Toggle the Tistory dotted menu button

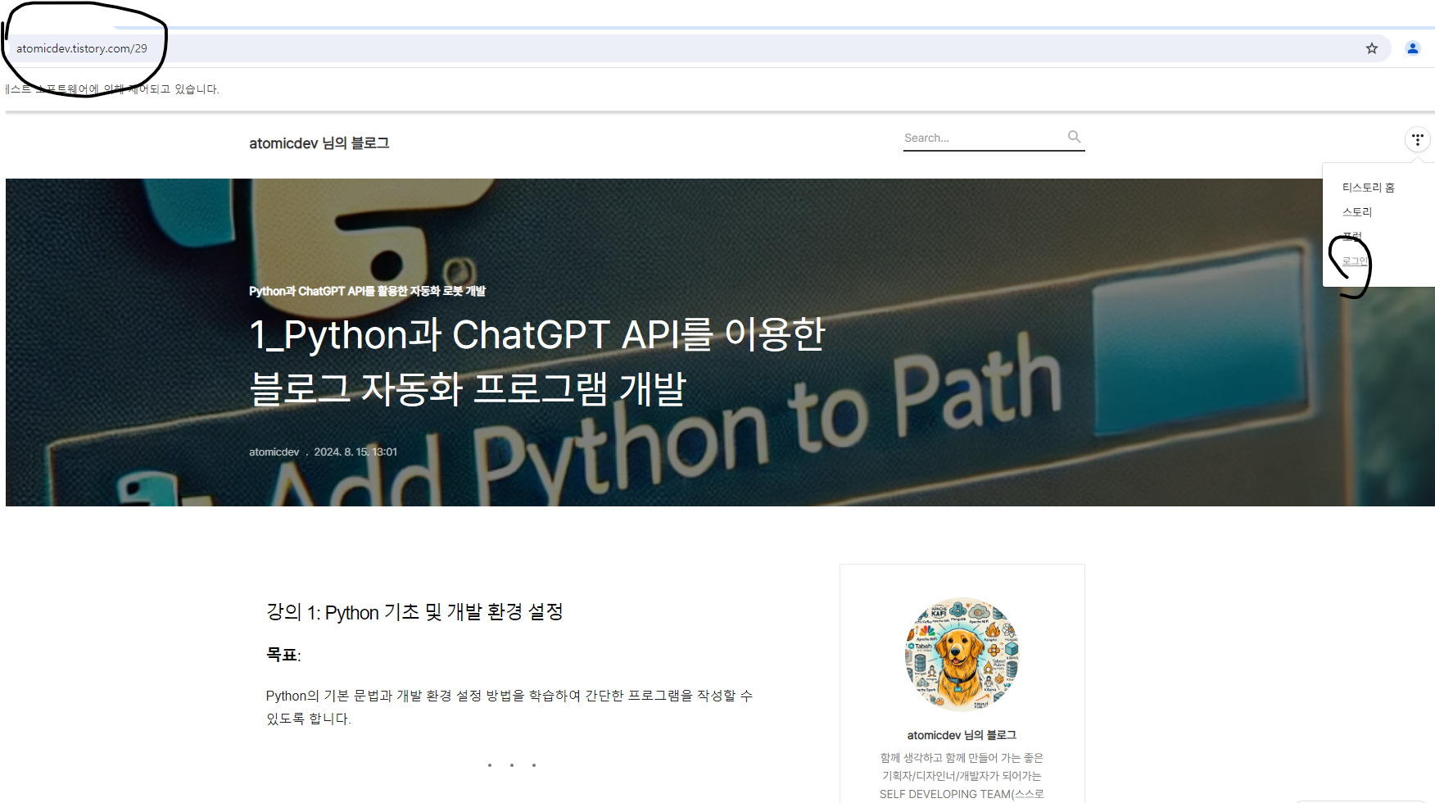[1418, 139]
